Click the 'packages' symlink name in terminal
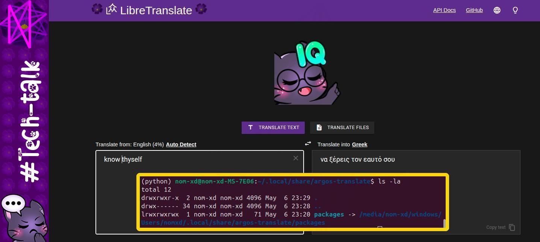The height and width of the screenshot is (242, 540). point(329,215)
